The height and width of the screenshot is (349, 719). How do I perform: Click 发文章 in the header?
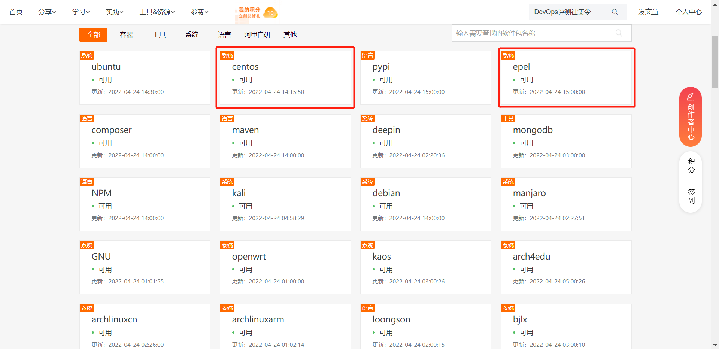648,12
